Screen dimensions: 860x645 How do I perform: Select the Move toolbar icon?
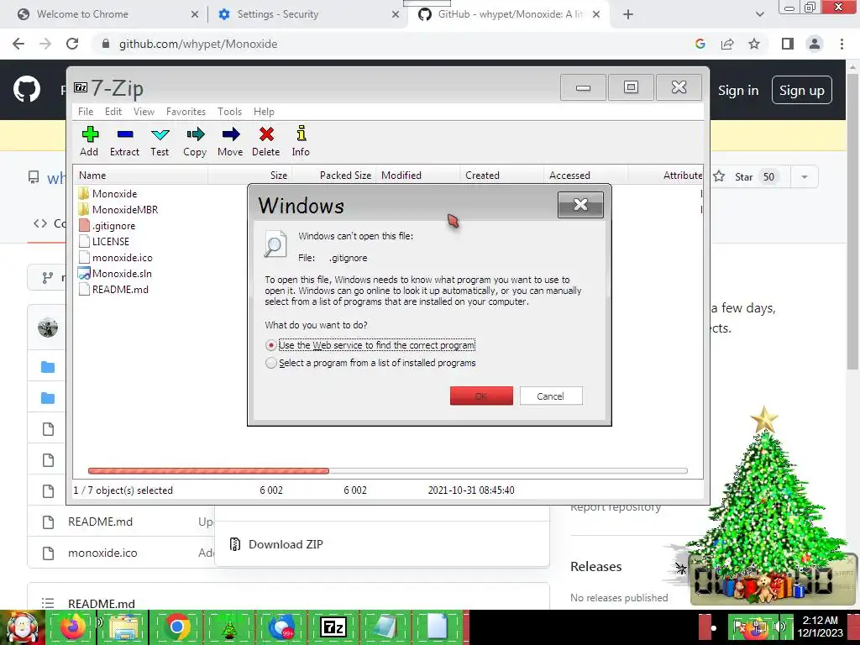pos(230,141)
